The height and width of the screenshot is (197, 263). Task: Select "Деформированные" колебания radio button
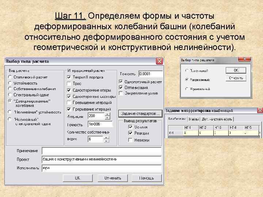[10, 101]
